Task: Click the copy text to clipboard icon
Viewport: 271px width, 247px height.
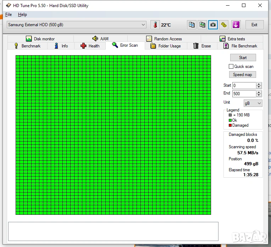Action: (192, 25)
